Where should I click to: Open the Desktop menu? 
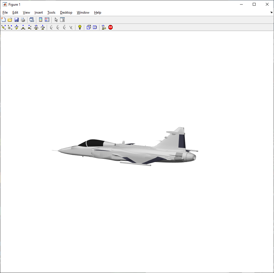(x=66, y=12)
